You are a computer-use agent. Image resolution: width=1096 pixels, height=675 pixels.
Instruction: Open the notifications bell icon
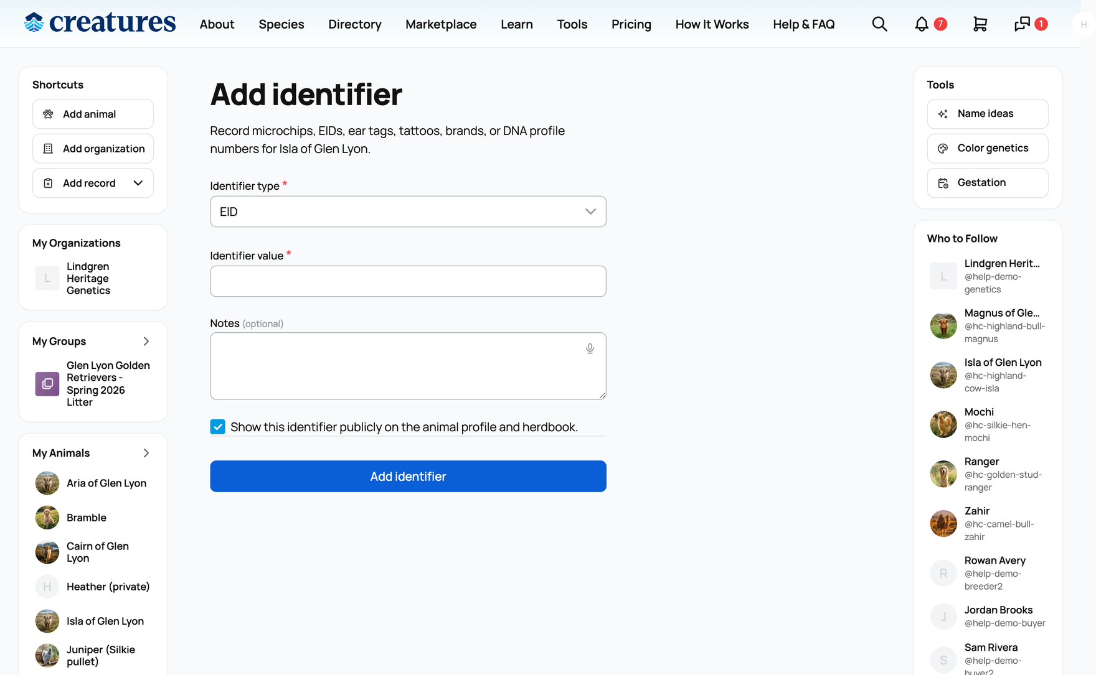point(922,24)
